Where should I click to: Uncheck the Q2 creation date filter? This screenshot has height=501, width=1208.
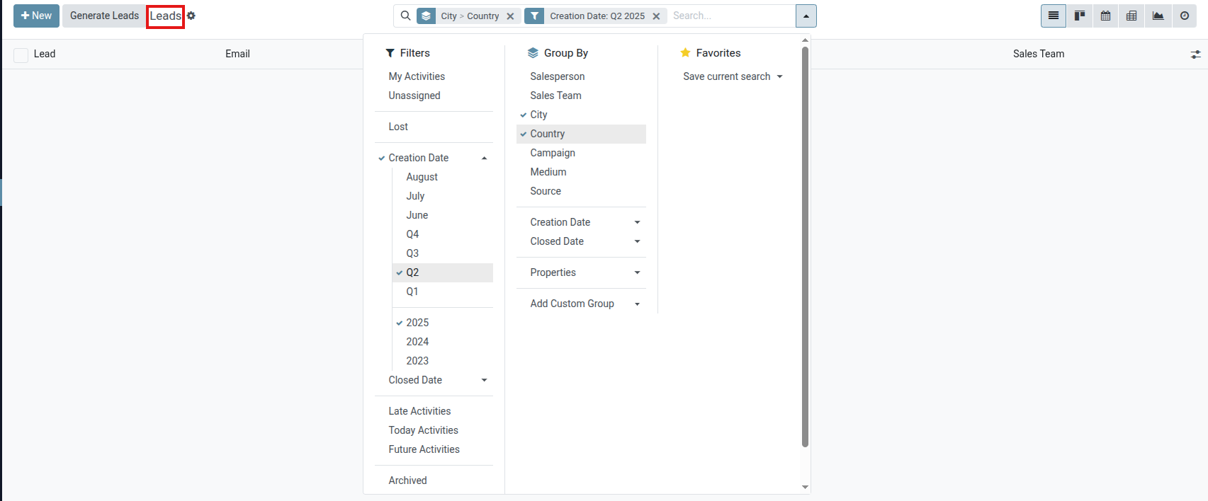pyautogui.click(x=412, y=272)
